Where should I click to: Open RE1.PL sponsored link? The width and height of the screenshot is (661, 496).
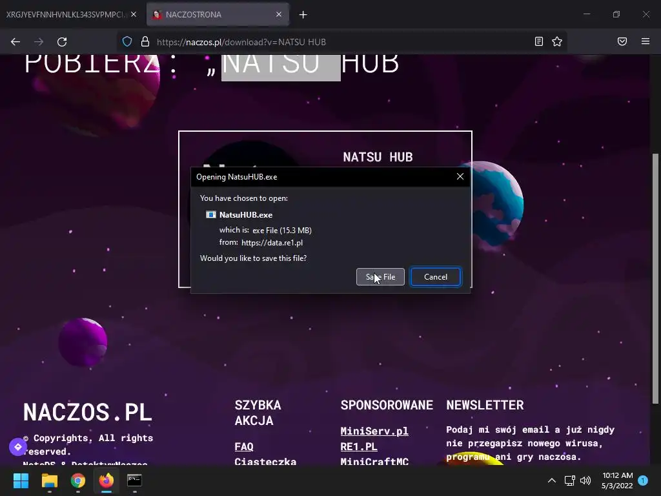click(x=359, y=446)
